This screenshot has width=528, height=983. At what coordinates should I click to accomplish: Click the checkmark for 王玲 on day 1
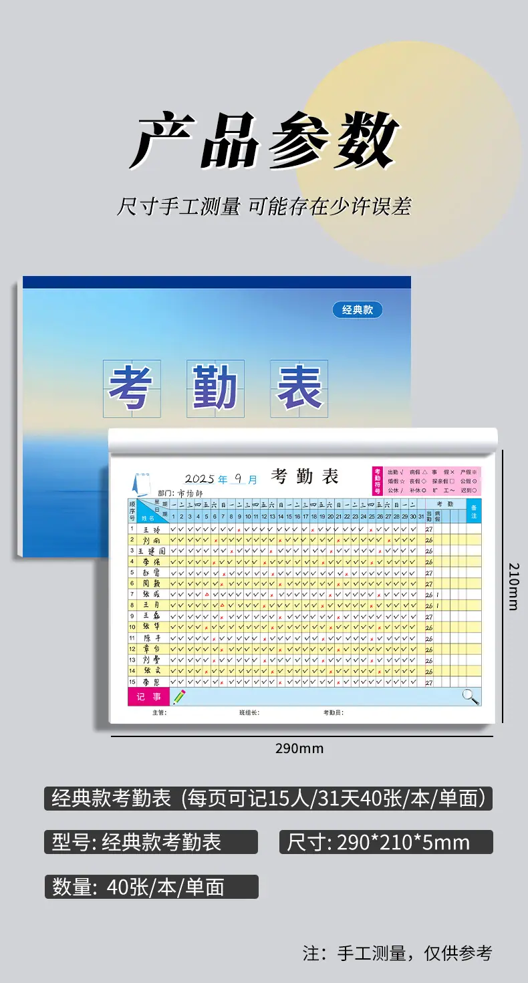tap(174, 529)
